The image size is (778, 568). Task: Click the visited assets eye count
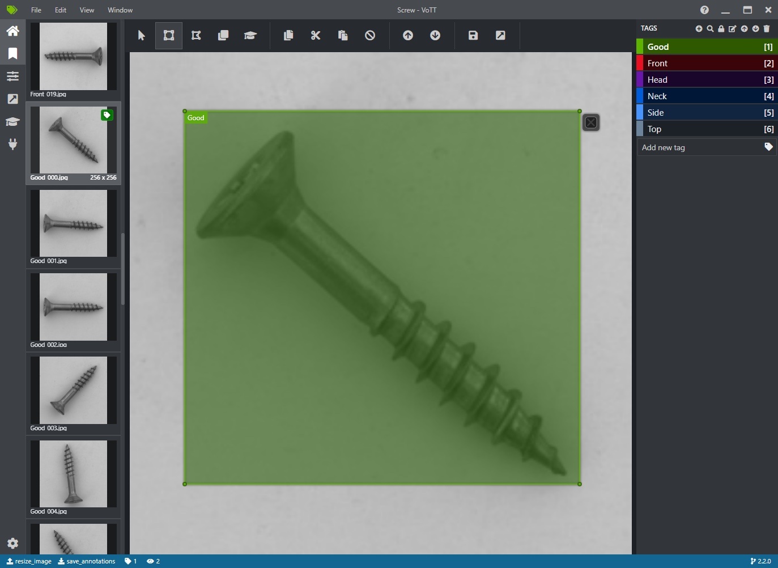[x=153, y=561]
